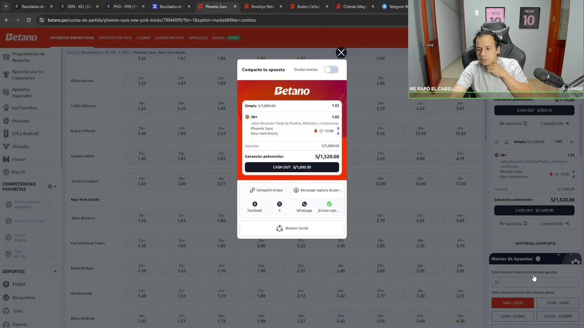Go to the Casino en Vivo tab
This screenshot has width=584, height=328.
pyautogui.click(x=169, y=38)
